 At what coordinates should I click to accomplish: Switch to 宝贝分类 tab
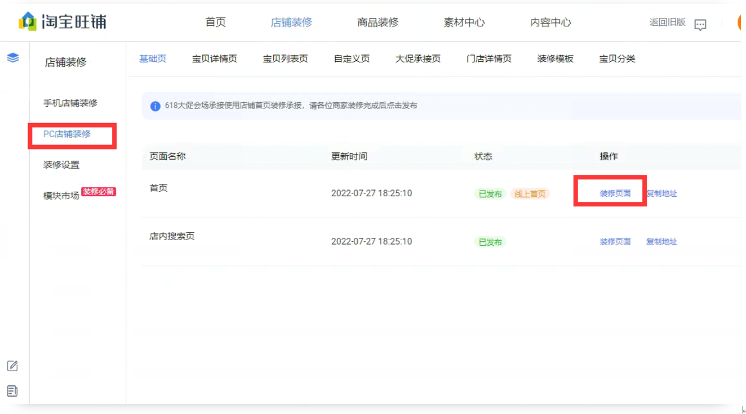click(617, 58)
